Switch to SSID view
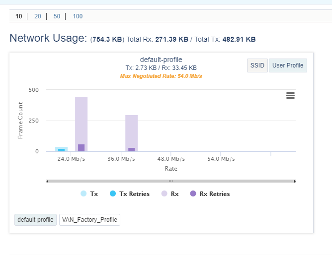 [x=257, y=65]
